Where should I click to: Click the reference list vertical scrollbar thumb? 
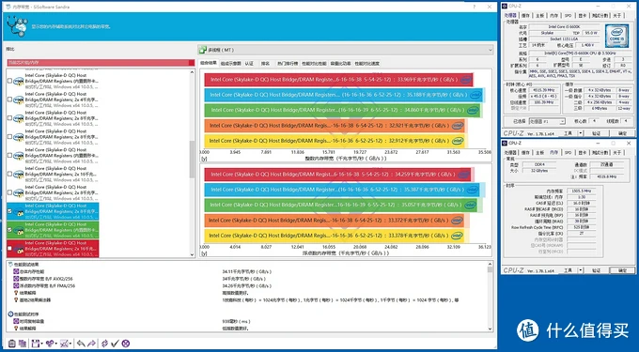click(x=193, y=160)
